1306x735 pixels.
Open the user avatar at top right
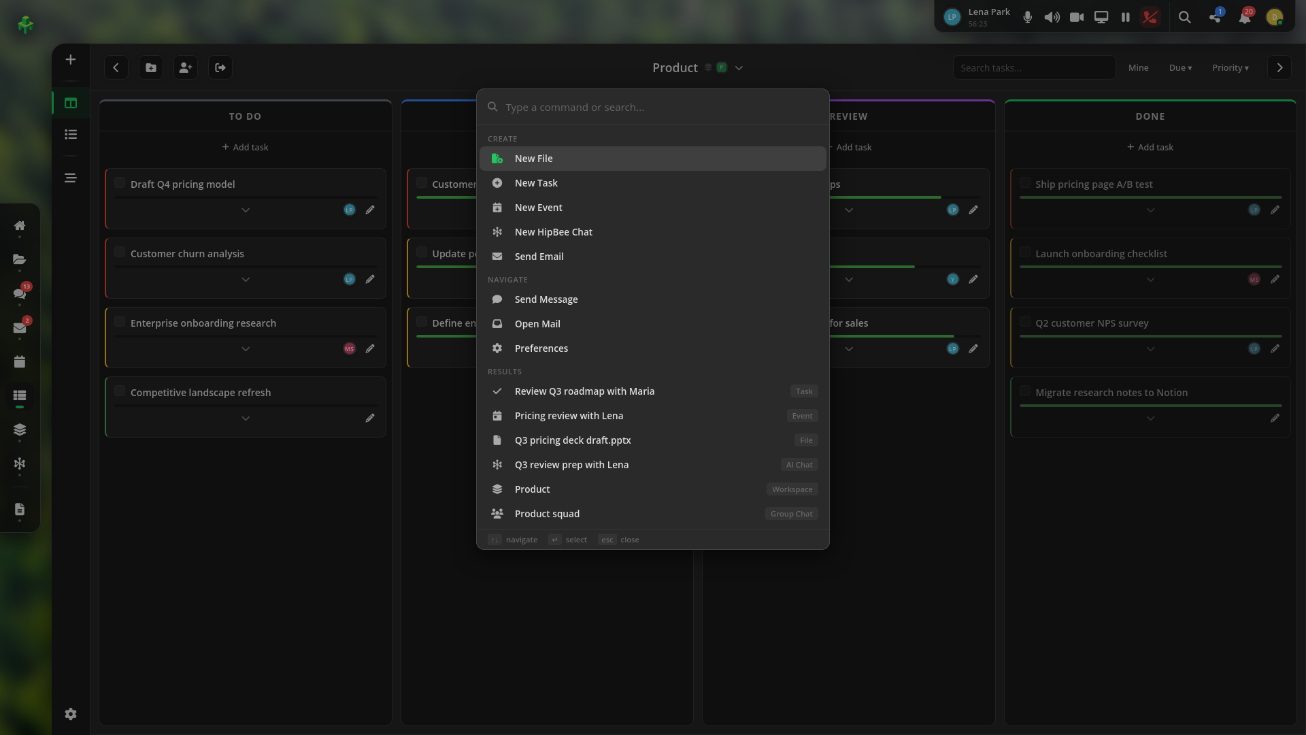(x=1275, y=17)
